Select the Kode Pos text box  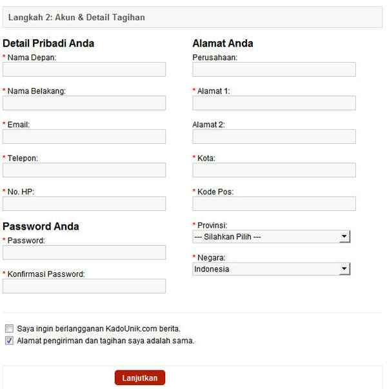pyautogui.click(x=274, y=204)
